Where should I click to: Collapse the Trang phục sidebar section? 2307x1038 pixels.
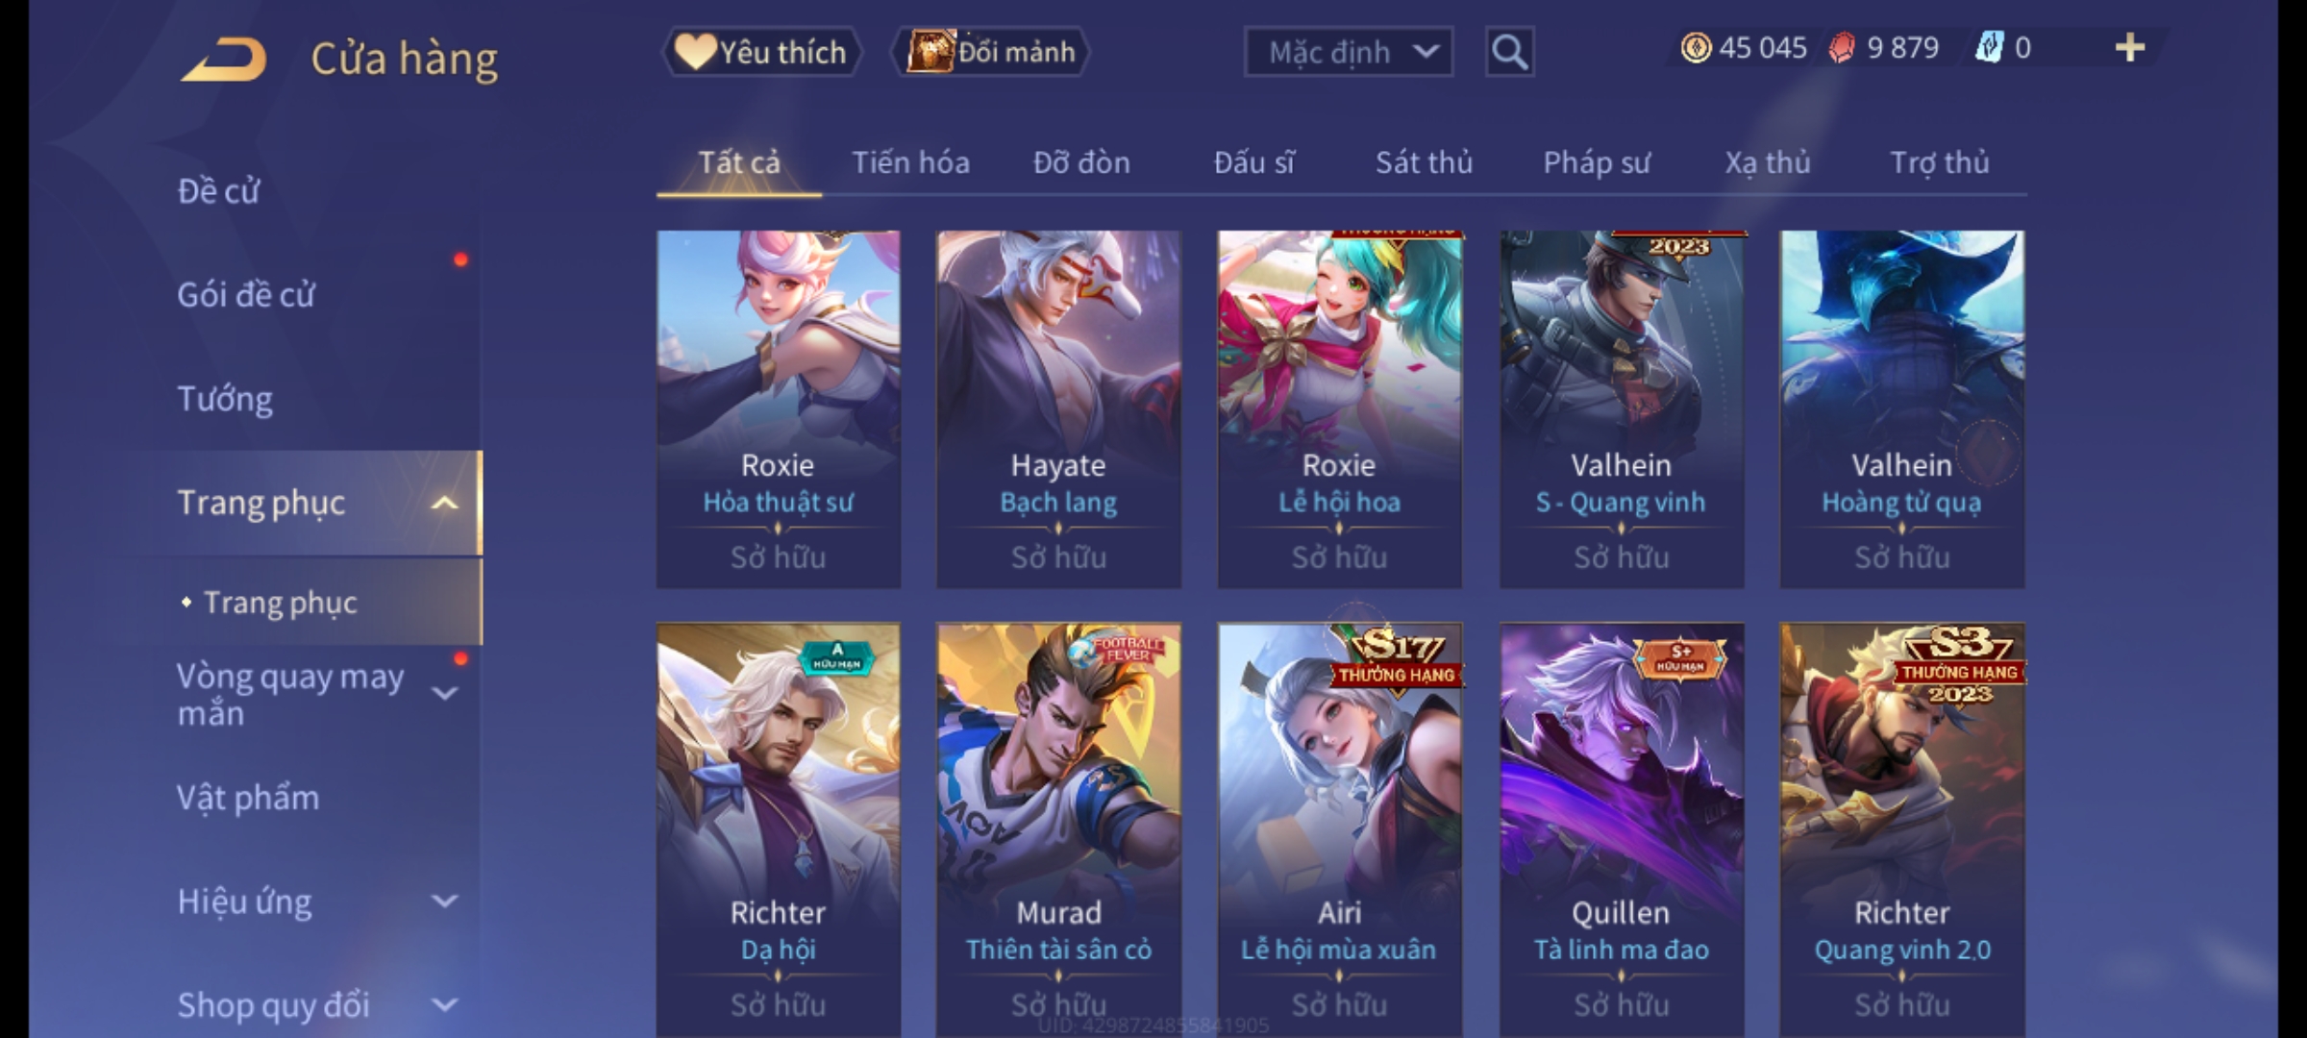(x=444, y=503)
